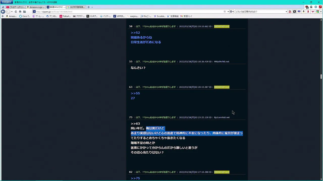Click highlighted ID on post 63
The image size is (323, 181).
[222, 87]
